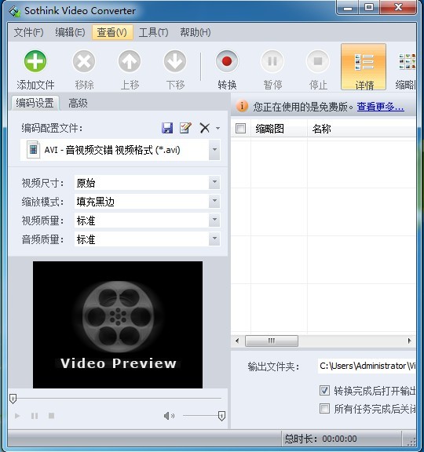This screenshot has height=452, width=424.
Task: Click the green 添加文件 add file icon
Action: [x=35, y=61]
